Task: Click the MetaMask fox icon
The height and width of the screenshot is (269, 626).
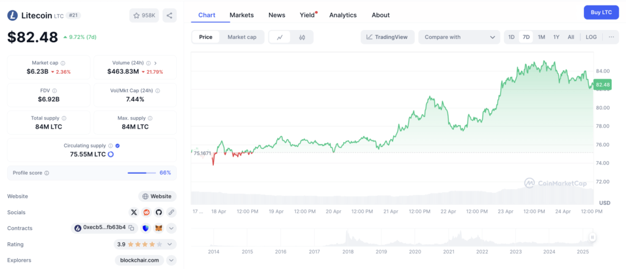Action: coord(159,228)
